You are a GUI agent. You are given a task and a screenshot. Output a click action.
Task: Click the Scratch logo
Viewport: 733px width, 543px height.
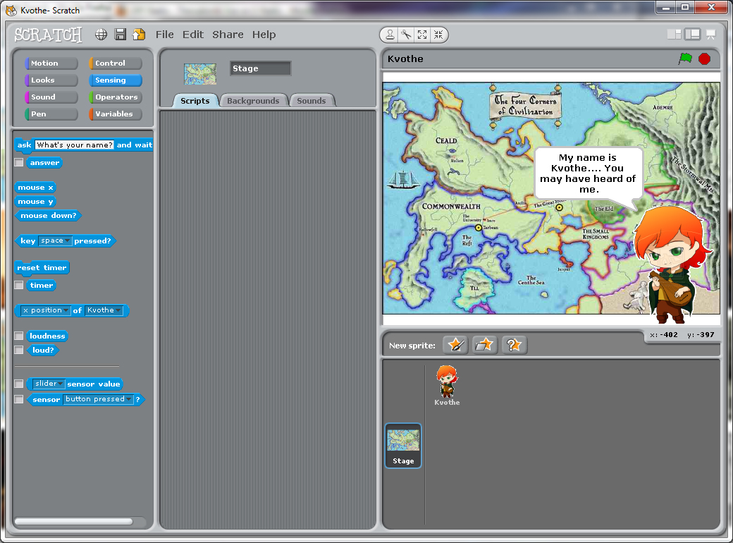(48, 35)
